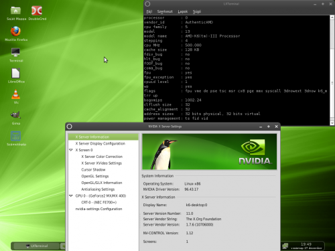Click the 'System Information' section heading
Viewport: 335px width, 251px height.
pyautogui.click(x=157, y=176)
